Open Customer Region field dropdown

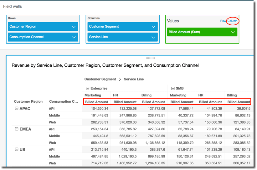pos(74,27)
